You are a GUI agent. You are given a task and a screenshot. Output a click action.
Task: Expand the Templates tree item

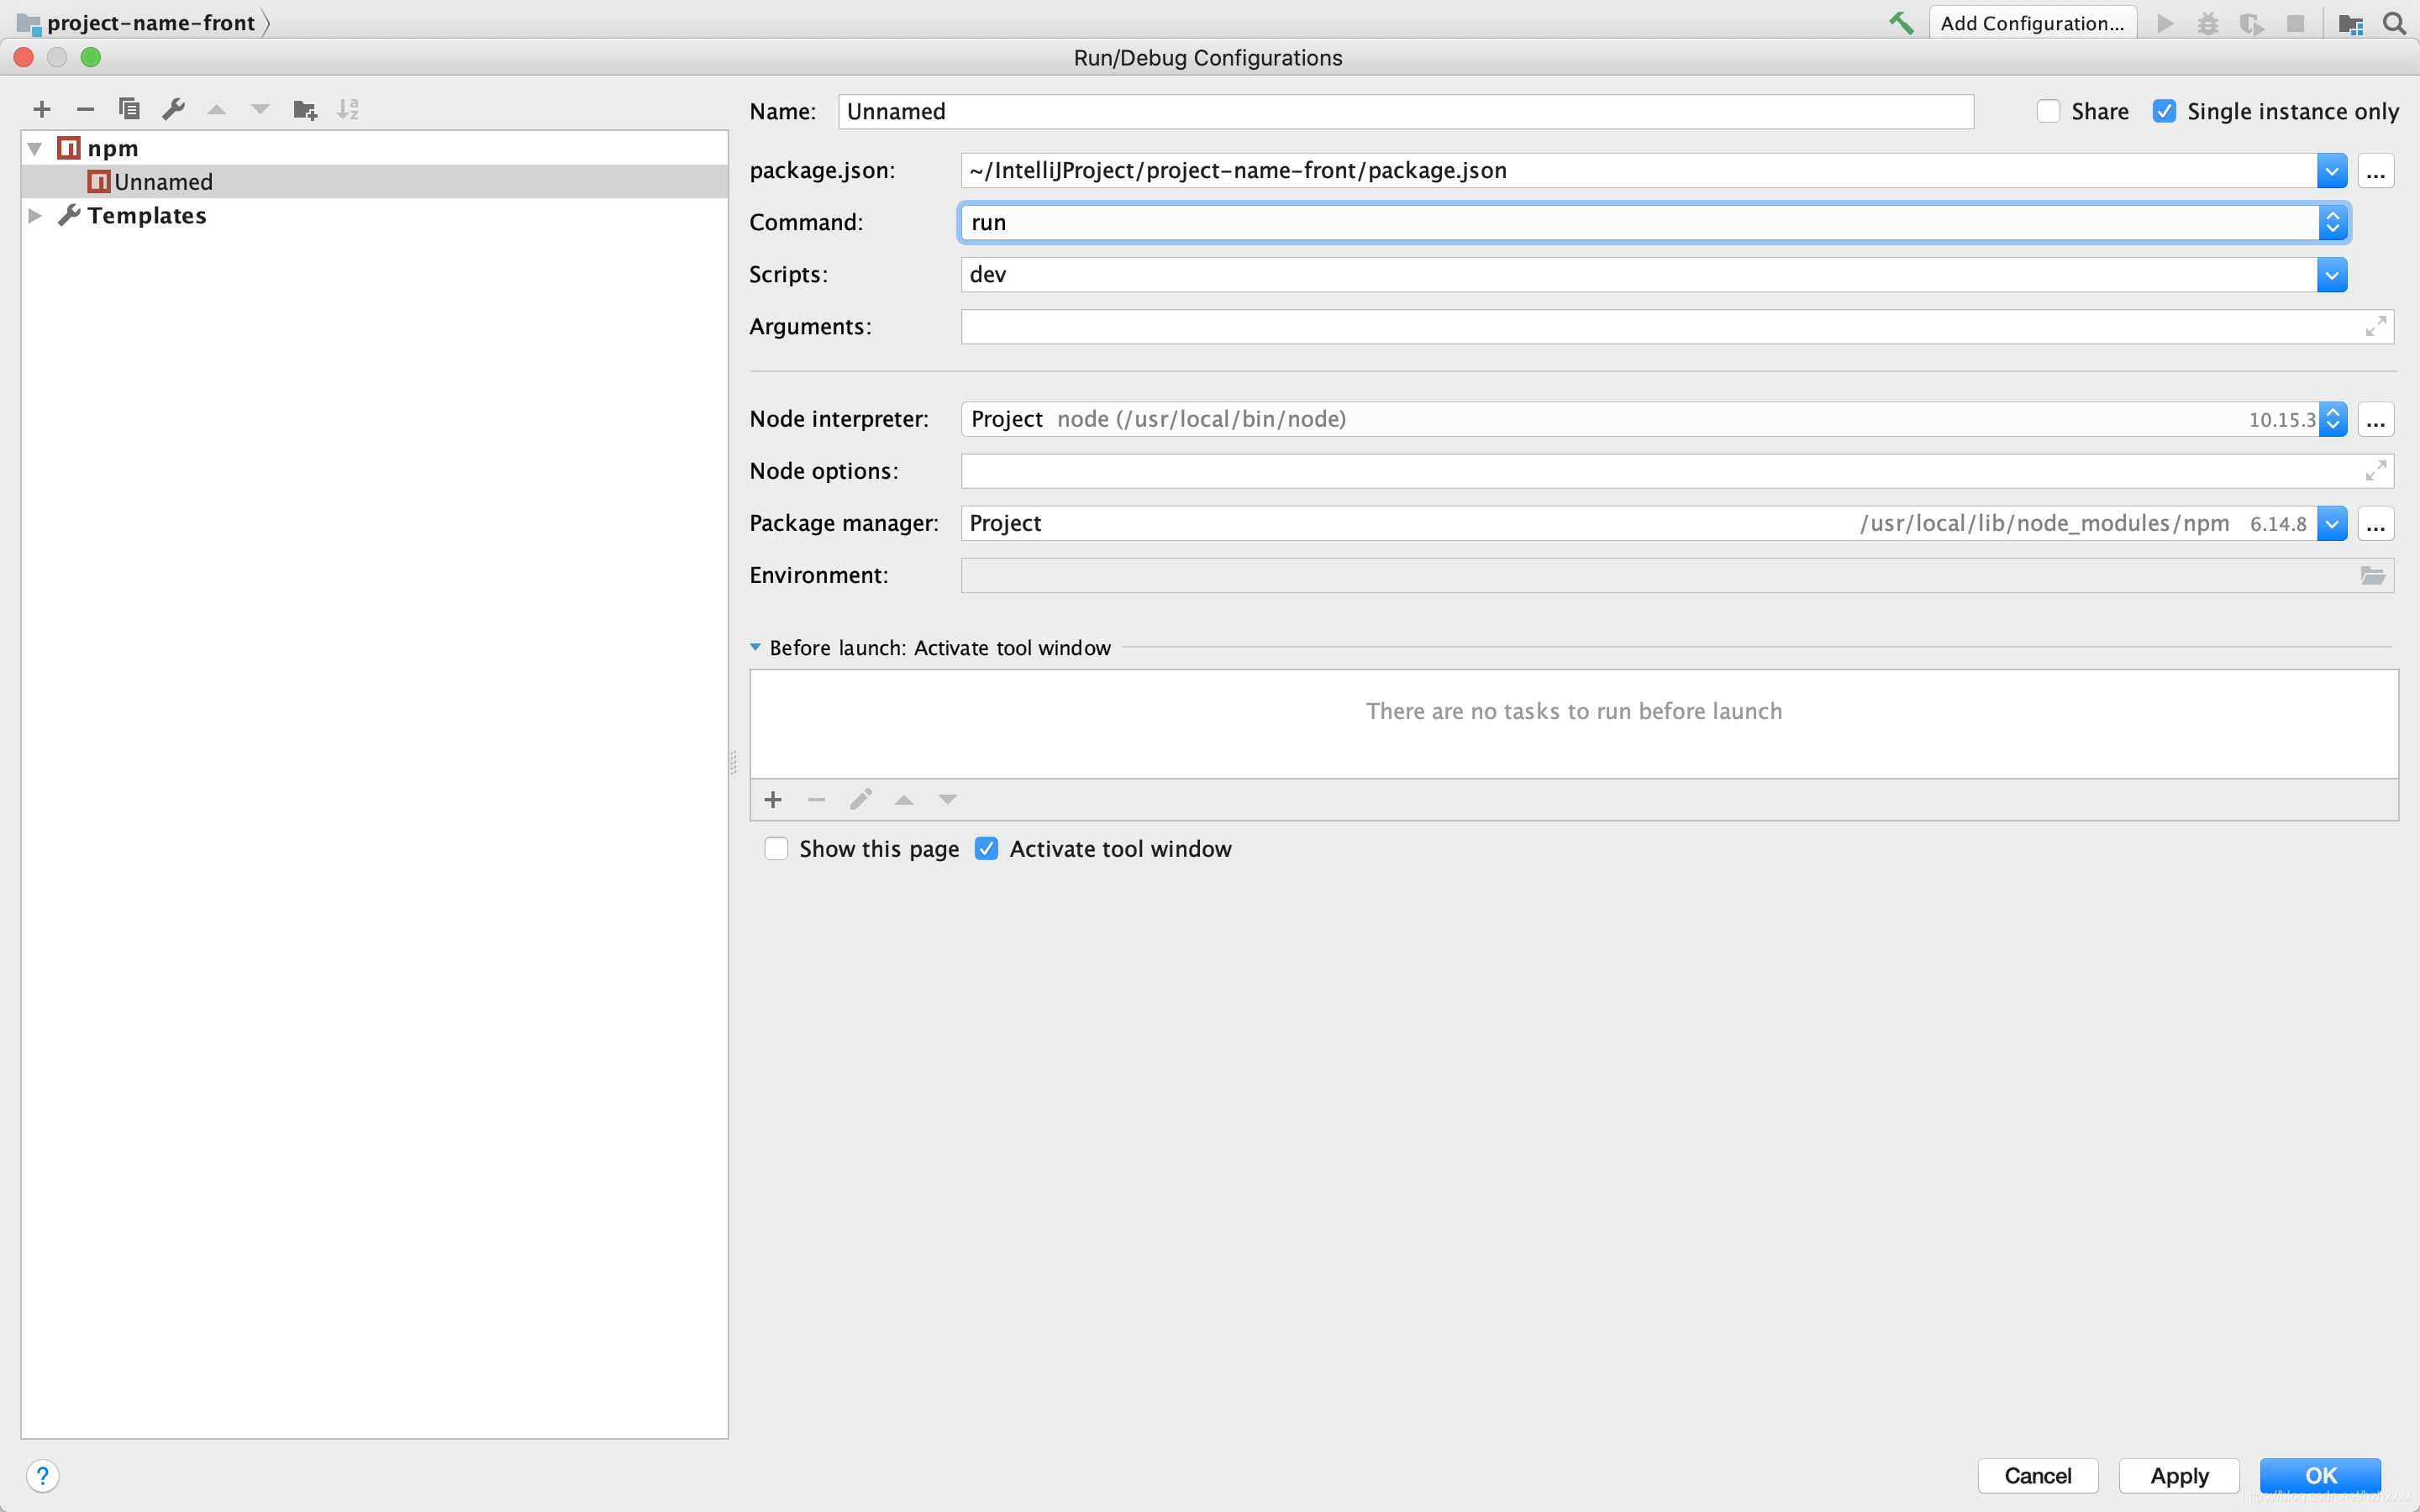point(34,216)
